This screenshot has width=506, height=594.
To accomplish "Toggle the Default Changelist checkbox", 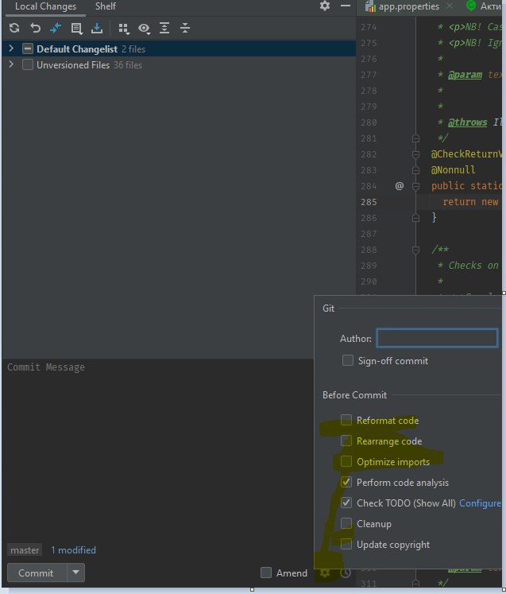I will [x=28, y=49].
